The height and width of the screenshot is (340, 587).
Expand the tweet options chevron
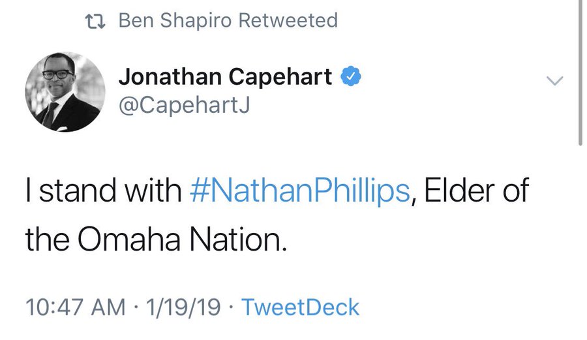tap(554, 80)
